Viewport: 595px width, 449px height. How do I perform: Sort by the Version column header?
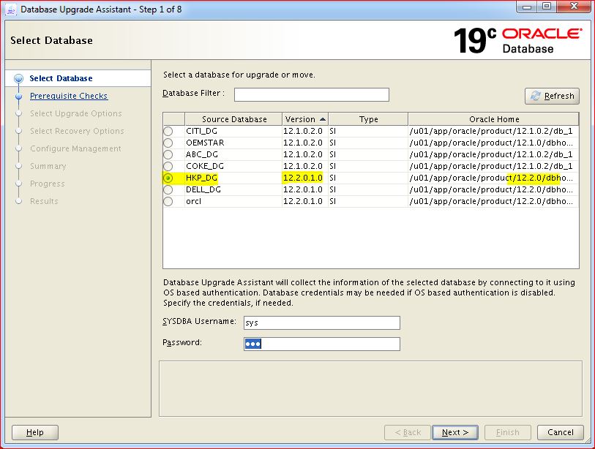click(x=304, y=119)
